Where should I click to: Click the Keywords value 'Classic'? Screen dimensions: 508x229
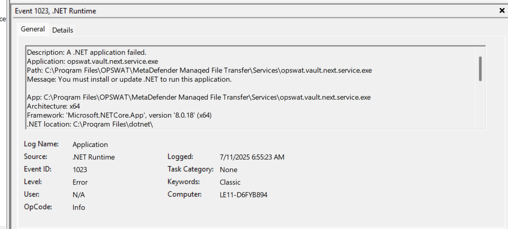tap(230, 182)
